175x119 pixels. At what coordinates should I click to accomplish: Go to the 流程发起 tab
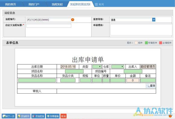pyautogui.click(x=57, y=4)
